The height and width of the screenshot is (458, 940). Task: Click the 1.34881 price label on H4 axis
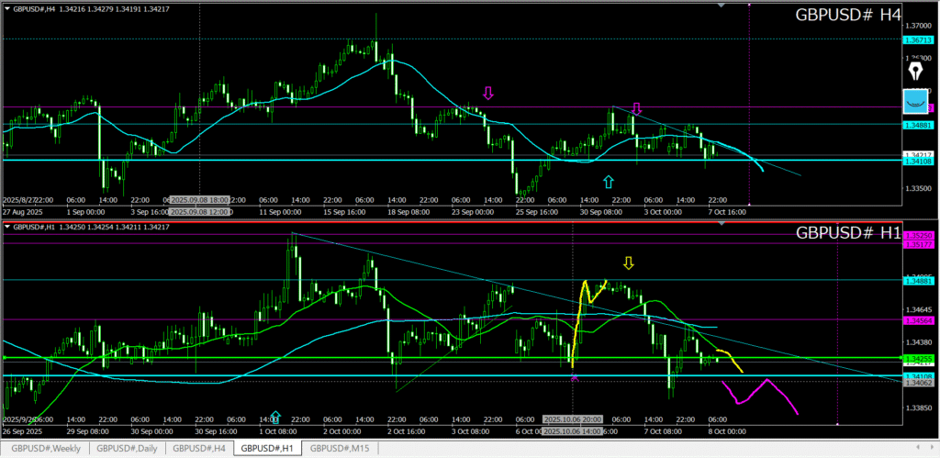click(x=918, y=124)
